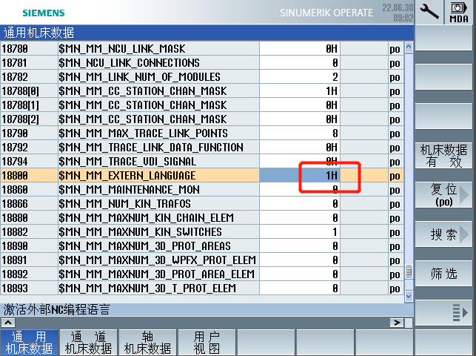Open the 搜索 (Search) softkey
The height and width of the screenshot is (356, 476).
click(x=444, y=235)
